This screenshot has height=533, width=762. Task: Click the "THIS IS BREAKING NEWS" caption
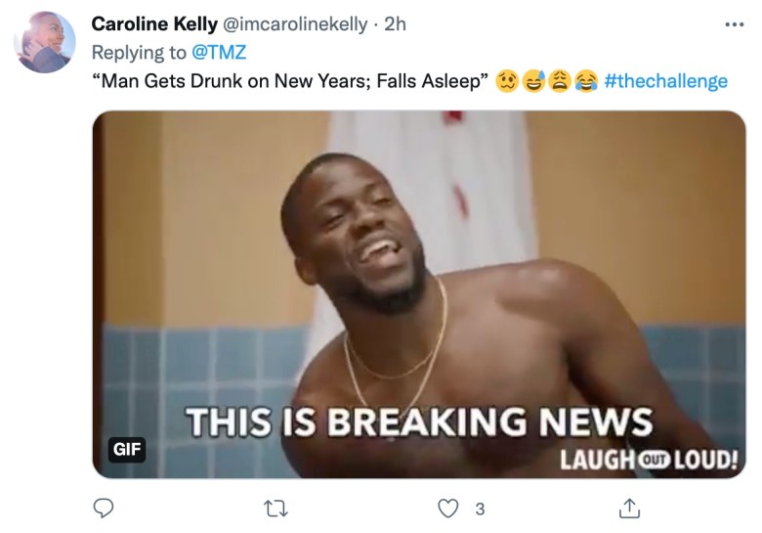418,422
